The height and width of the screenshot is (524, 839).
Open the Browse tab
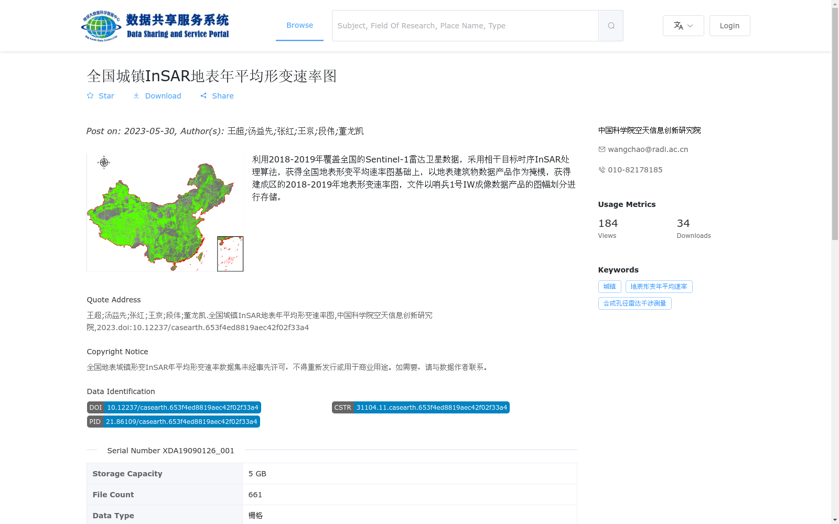click(299, 25)
